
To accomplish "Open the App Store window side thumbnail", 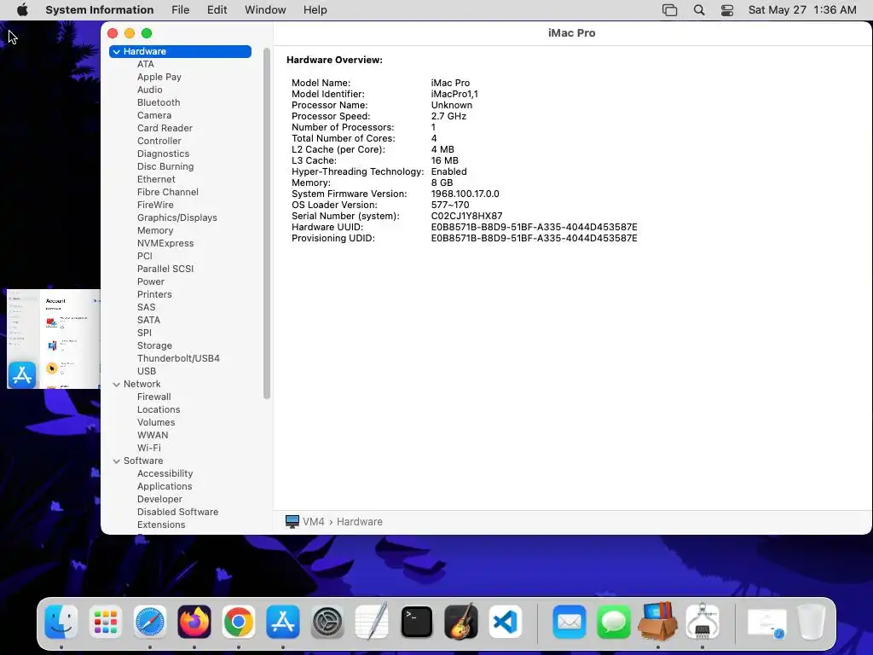I will [54, 339].
